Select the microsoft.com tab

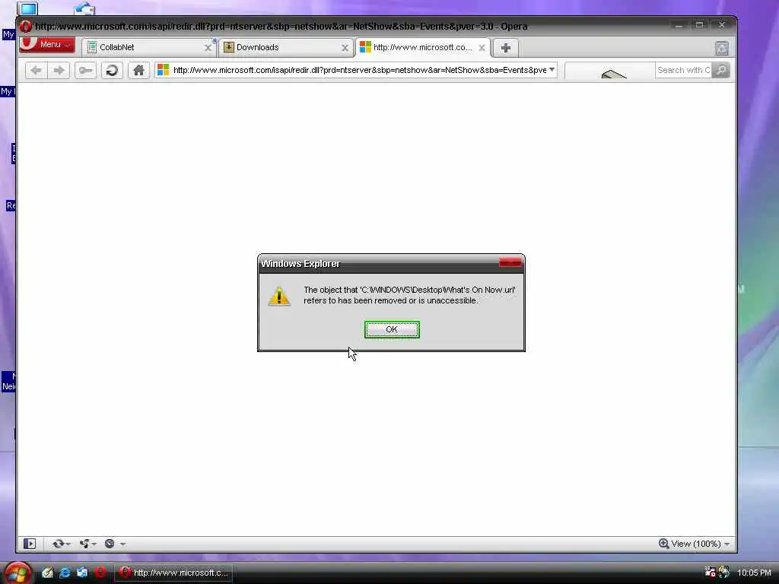pyautogui.click(x=422, y=48)
